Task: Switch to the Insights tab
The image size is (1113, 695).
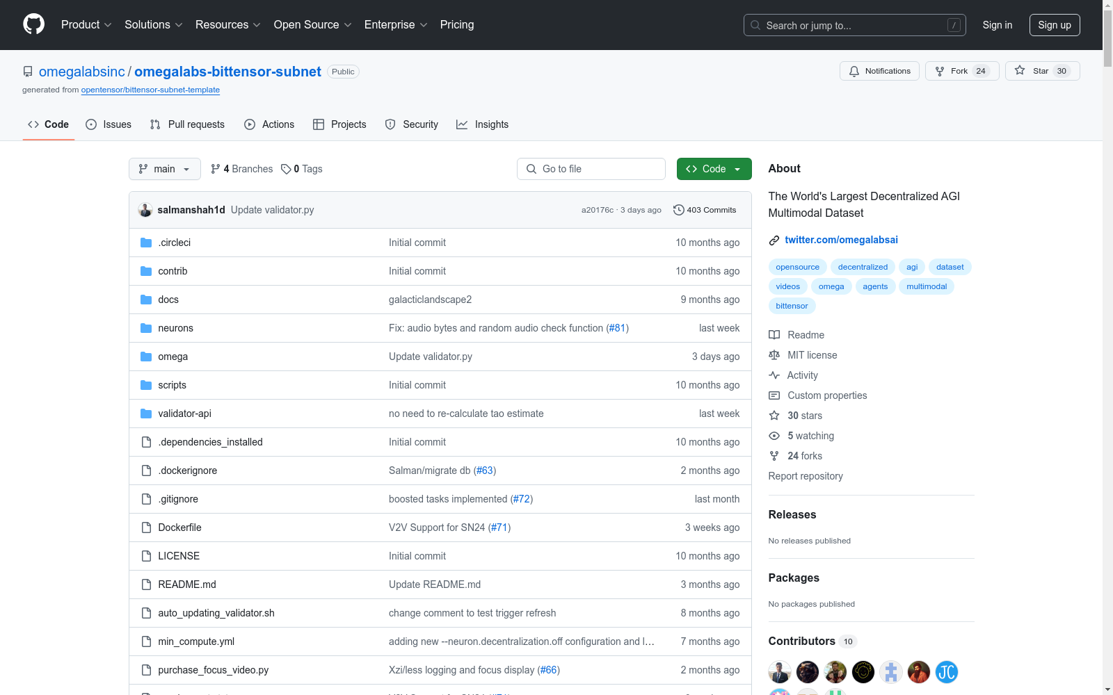Action: (x=483, y=124)
